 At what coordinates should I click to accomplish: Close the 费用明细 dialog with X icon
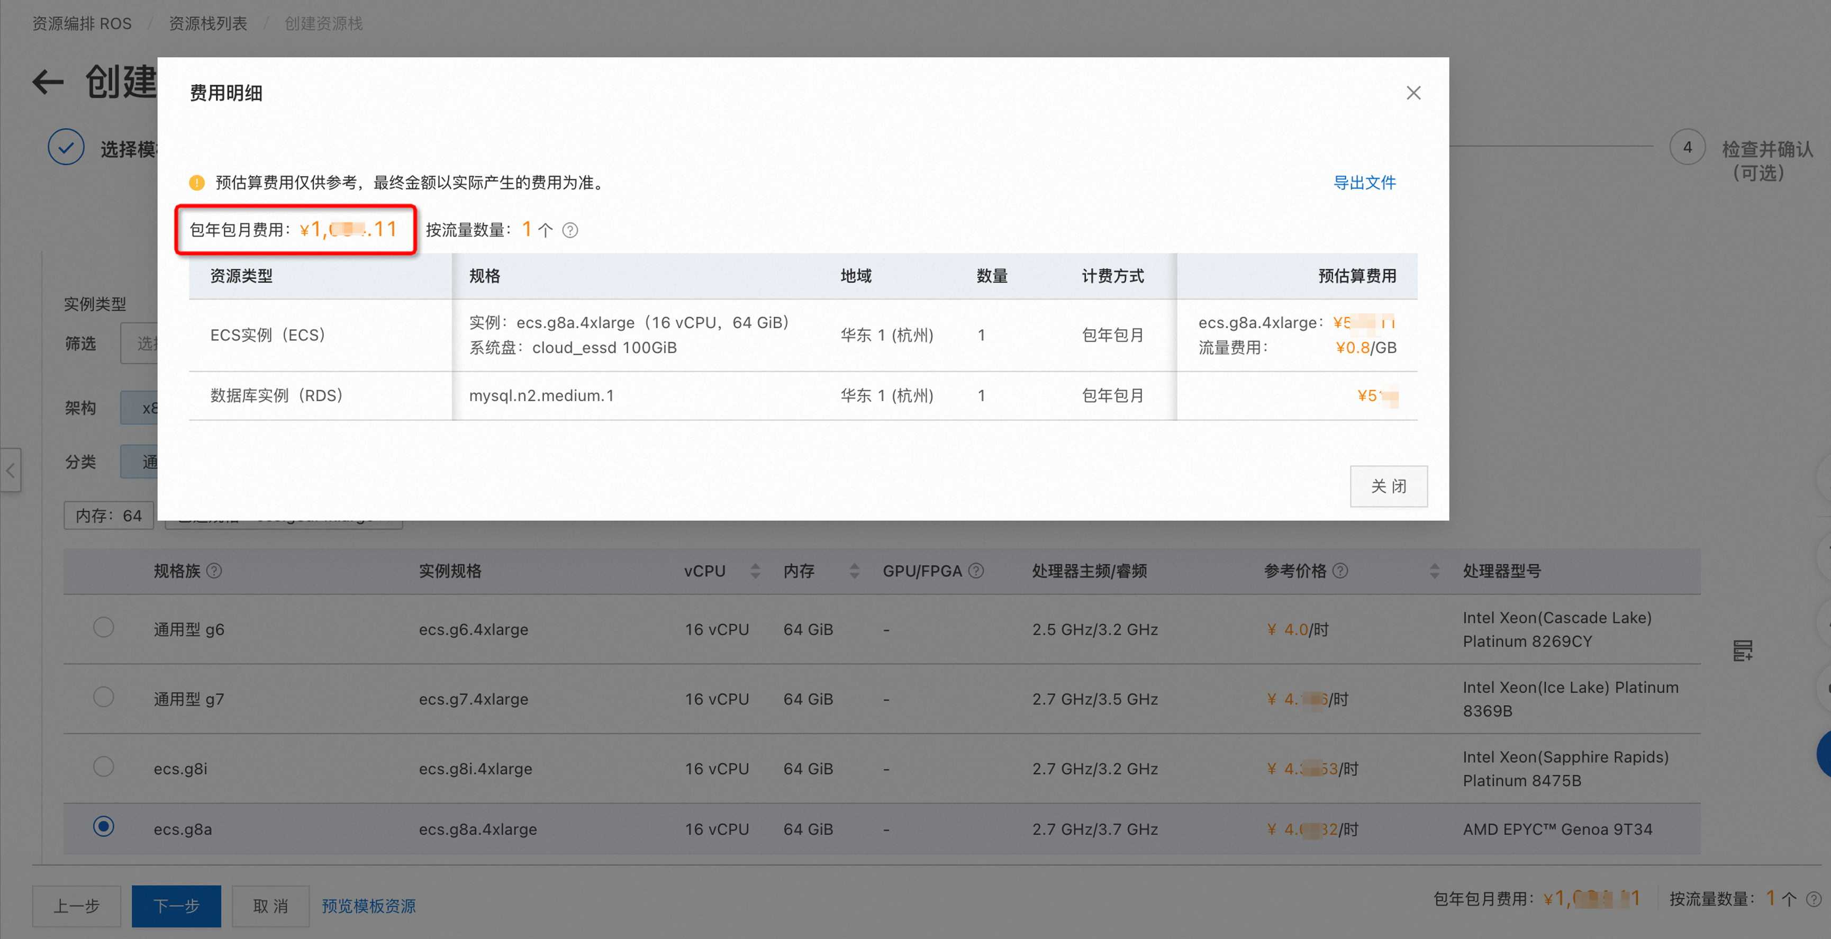tap(1413, 93)
